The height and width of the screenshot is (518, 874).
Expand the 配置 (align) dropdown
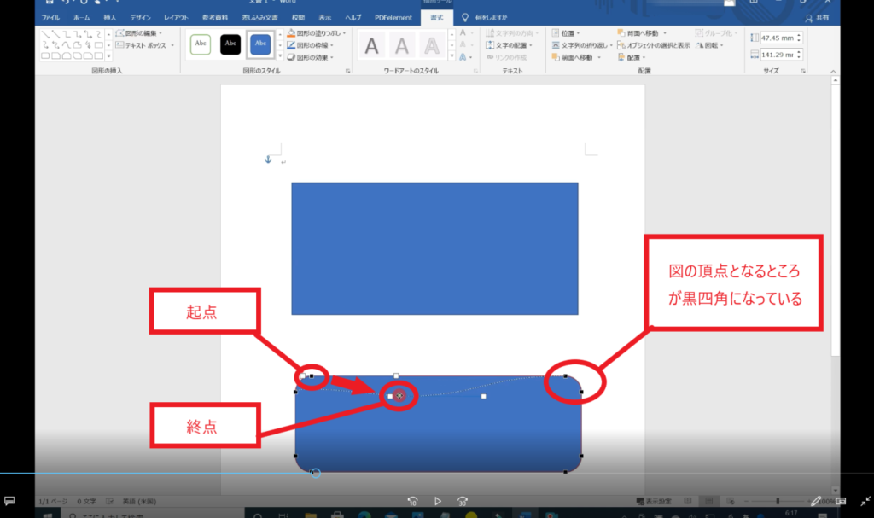(x=636, y=57)
